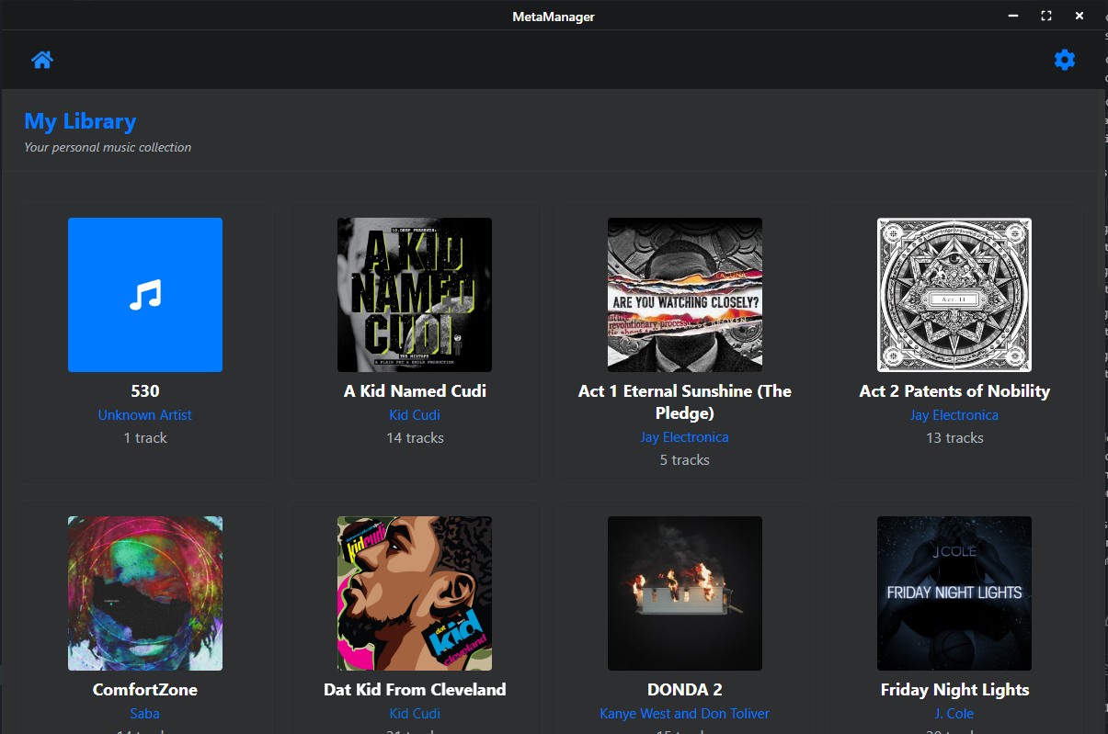Open Kid Cudi artist link under A Kid Named Cudi
Screen dimensions: 1108x734
[x=415, y=415]
